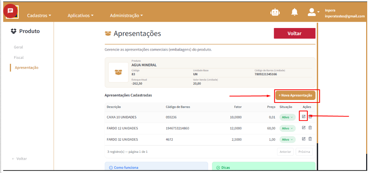Click the product box thumbnail image
The width and height of the screenshot is (369, 173).
[118, 72]
